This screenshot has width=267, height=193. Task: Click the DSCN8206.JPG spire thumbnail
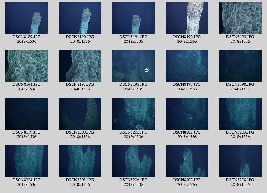(133, 161)
